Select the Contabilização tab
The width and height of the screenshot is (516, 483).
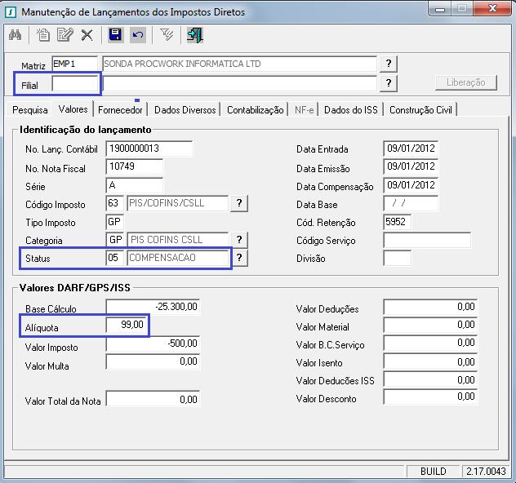[255, 109]
